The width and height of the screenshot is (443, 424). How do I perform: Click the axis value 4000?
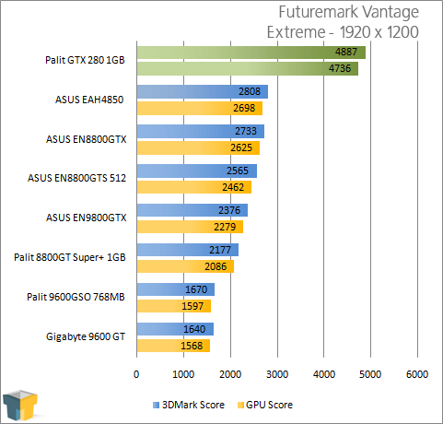(324, 374)
